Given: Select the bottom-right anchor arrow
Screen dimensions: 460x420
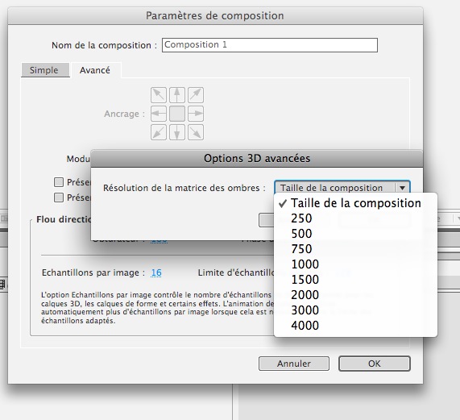Looking at the screenshot, I should coord(196,132).
